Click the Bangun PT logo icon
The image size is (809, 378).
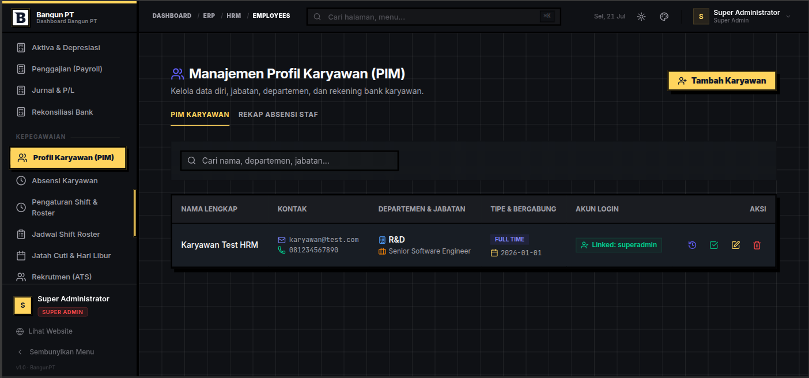pos(20,17)
